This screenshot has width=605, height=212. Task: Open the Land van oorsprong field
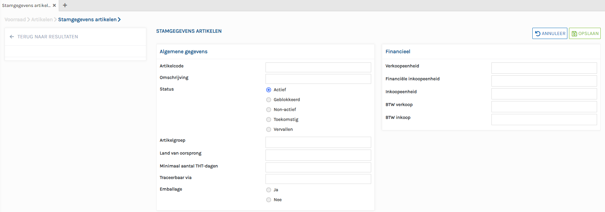pyautogui.click(x=318, y=155)
